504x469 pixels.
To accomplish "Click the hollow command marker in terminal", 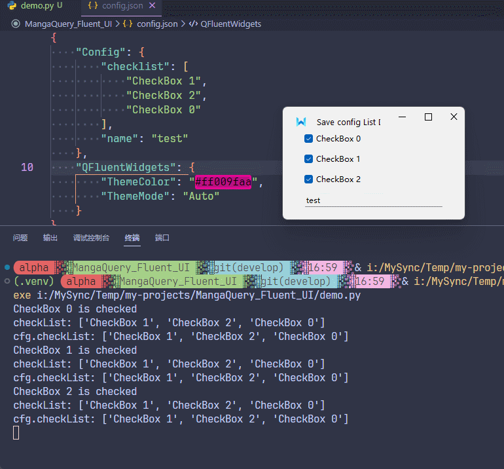I will (x=7, y=281).
